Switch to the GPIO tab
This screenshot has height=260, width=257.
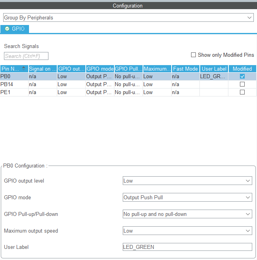[15, 29]
